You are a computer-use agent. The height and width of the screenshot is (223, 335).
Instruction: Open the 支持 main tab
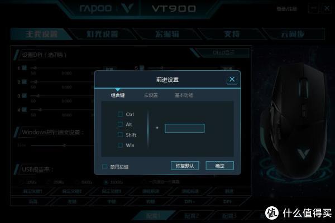232,34
